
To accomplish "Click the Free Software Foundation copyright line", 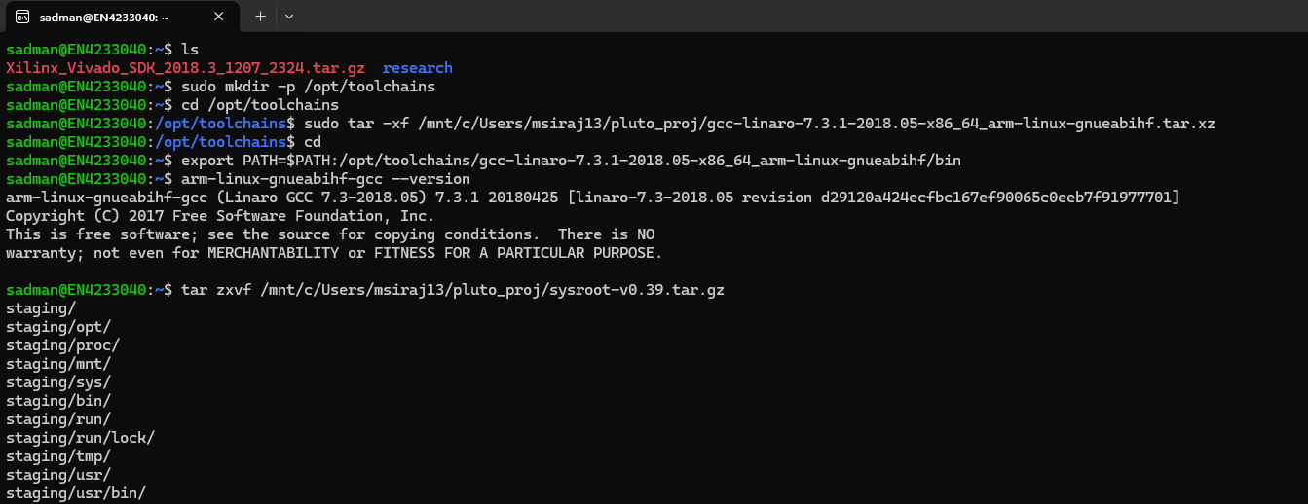I will point(220,216).
